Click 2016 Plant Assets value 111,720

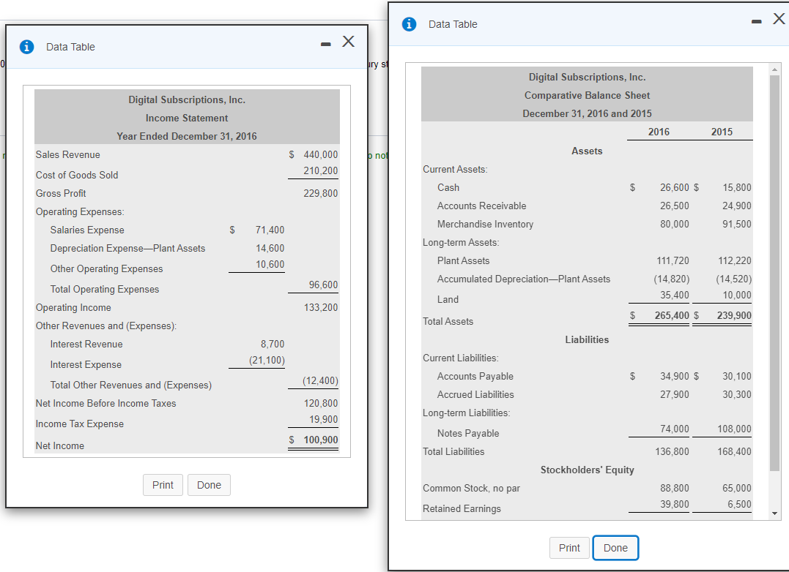click(x=673, y=260)
